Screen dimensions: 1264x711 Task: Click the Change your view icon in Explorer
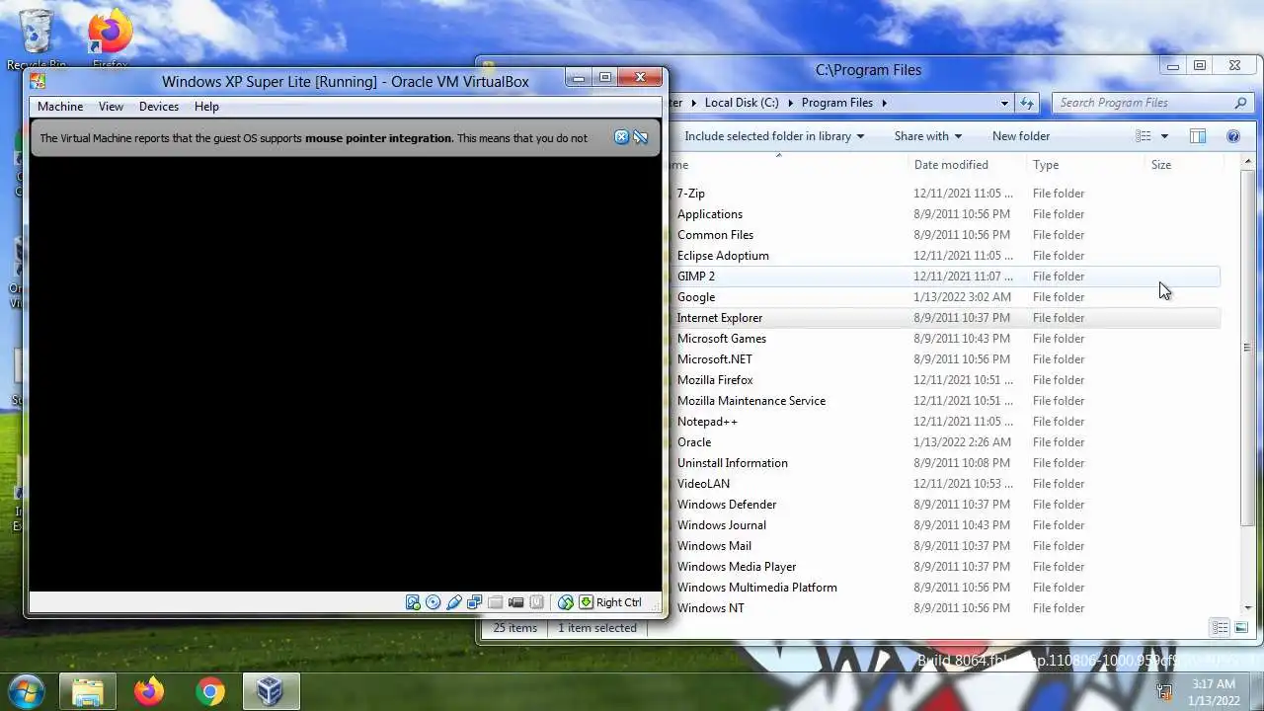pyautogui.click(x=1143, y=136)
